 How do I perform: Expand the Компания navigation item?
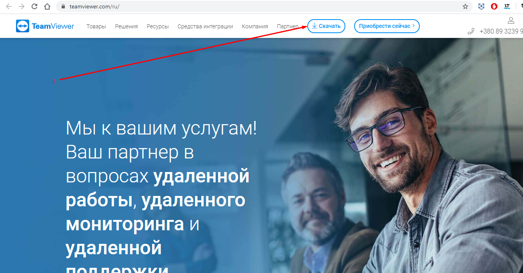[x=255, y=26]
